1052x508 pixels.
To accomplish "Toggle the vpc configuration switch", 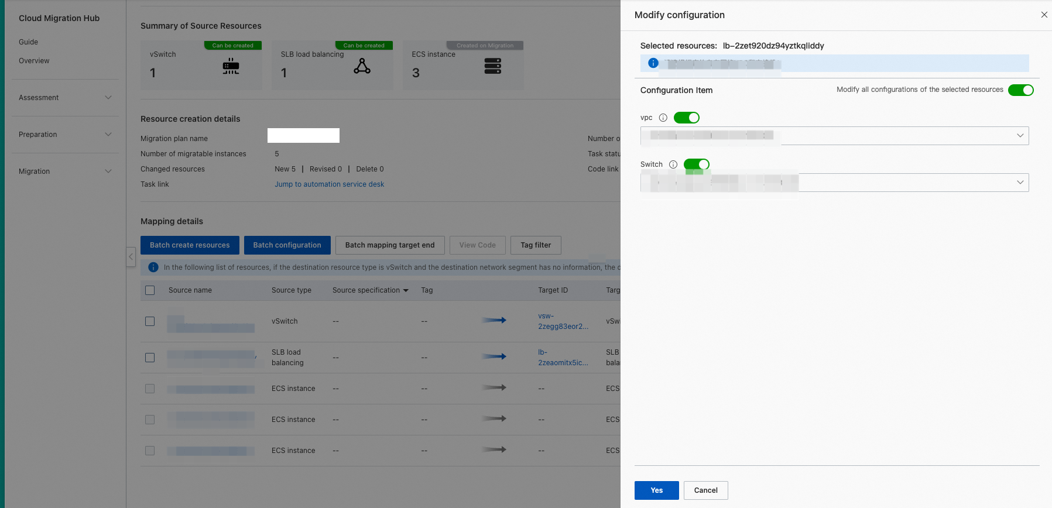I will (x=687, y=118).
